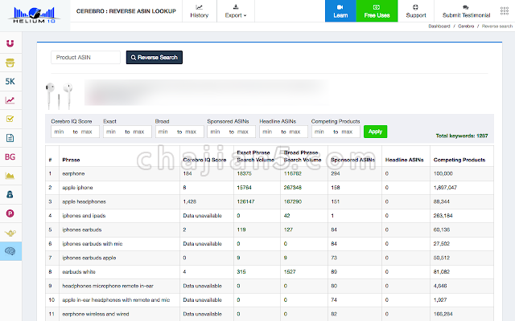Click the Broad min filter field
515x321 pixels.
165,132
